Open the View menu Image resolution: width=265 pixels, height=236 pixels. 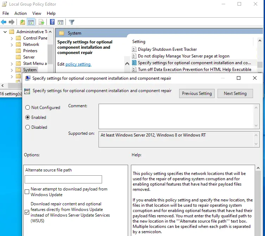[37, 13]
